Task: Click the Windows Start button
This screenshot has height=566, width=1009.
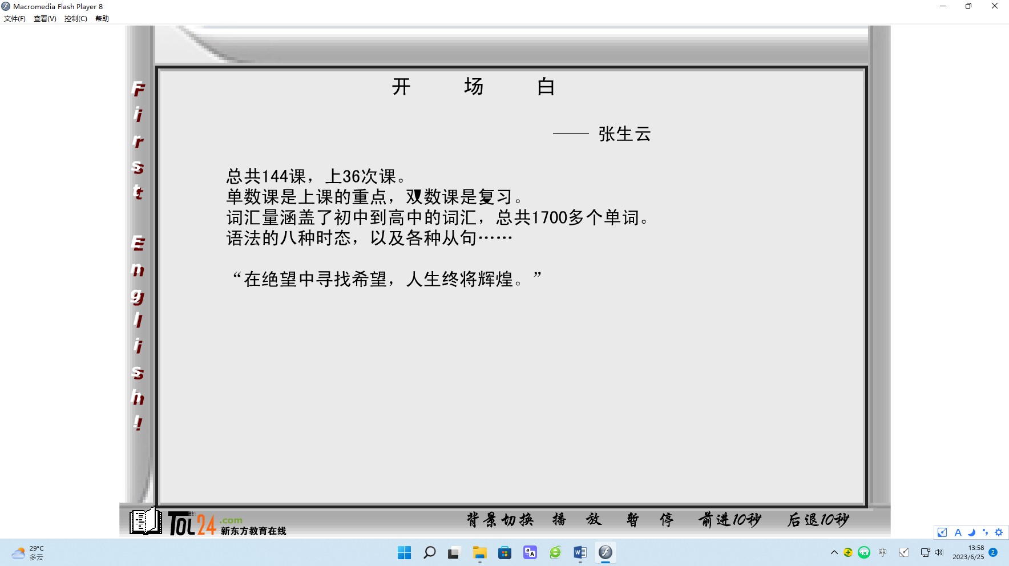Action: pos(404,552)
